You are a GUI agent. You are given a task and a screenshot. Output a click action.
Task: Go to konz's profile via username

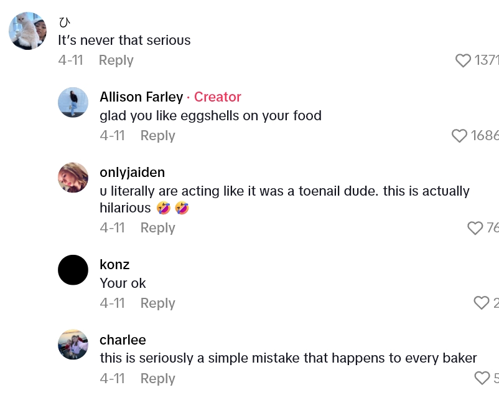(114, 265)
